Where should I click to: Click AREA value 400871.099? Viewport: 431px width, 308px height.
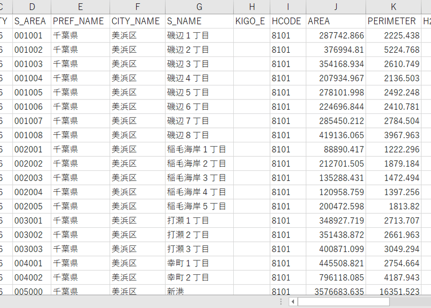click(x=336, y=249)
